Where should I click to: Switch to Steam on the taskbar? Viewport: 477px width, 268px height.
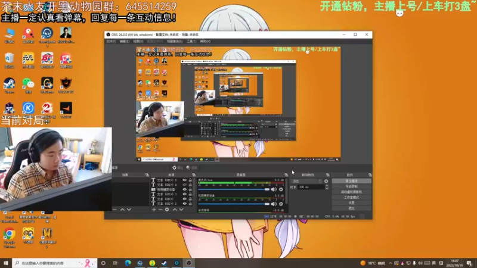(165, 263)
